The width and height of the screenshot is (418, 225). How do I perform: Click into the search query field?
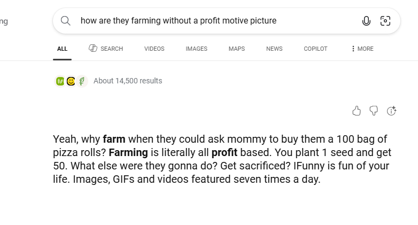click(x=214, y=21)
